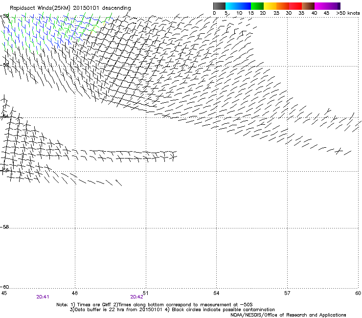Click longitude axis label 48
The height and width of the screenshot is (318, 362).
(x=75, y=293)
